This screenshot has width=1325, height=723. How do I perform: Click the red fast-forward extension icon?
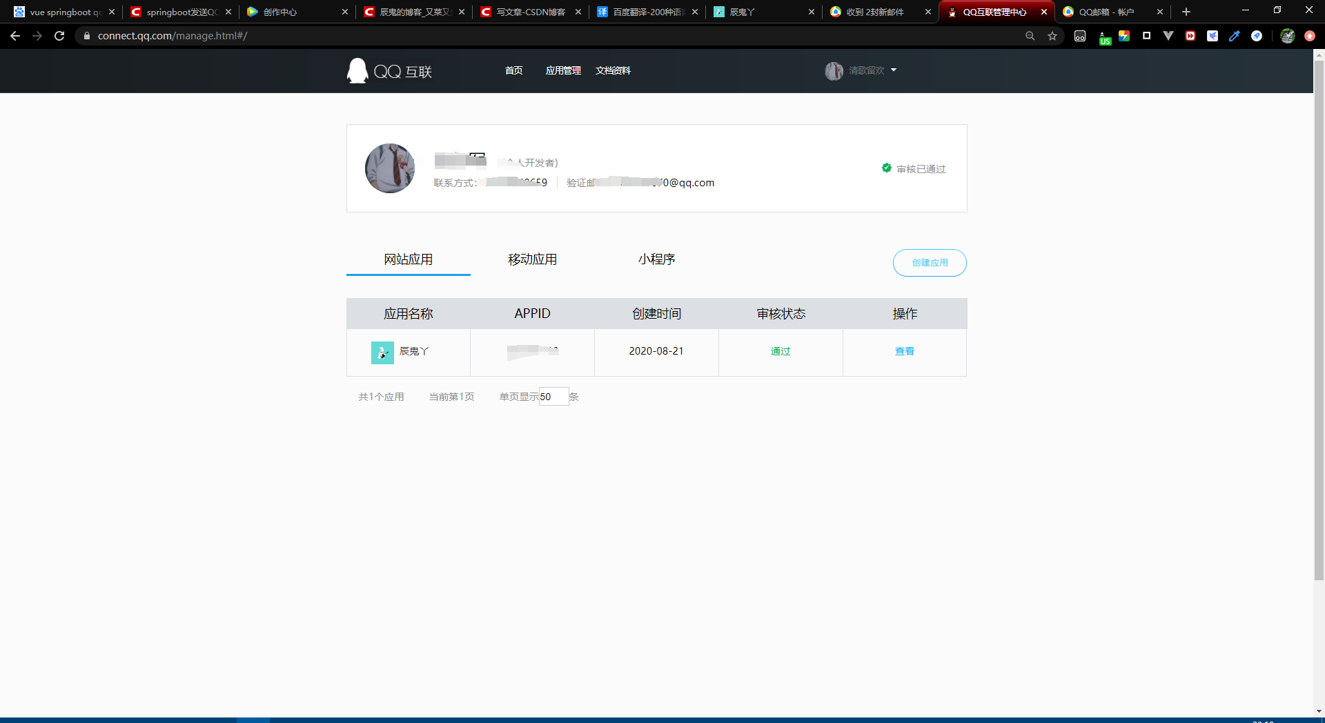1190,36
